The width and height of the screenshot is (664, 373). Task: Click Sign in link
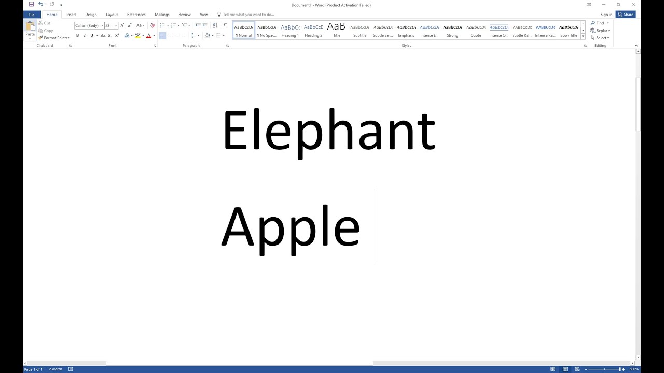pyautogui.click(x=606, y=15)
